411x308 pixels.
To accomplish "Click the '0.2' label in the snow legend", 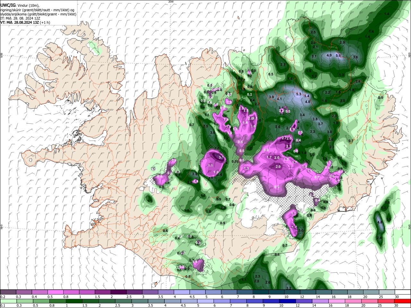I will [x=3, y=297].
